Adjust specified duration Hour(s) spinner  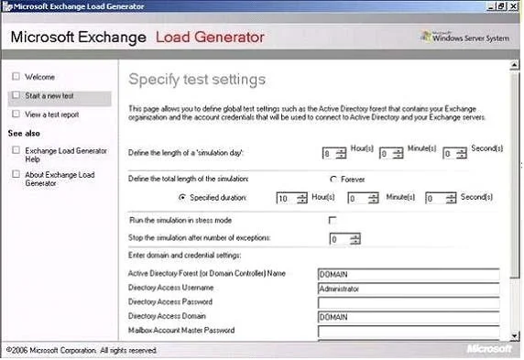click(301, 199)
